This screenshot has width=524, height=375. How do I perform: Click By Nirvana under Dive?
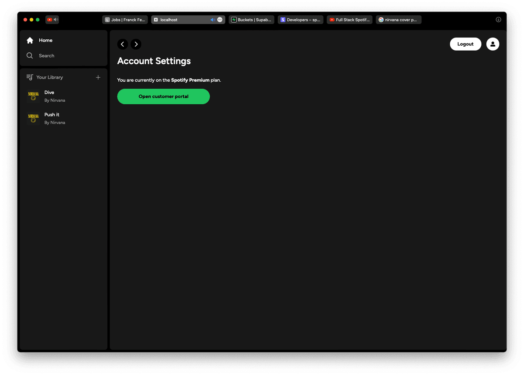55,100
